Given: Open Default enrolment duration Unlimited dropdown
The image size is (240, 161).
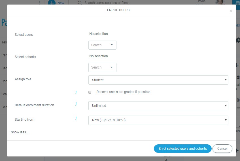Looking at the screenshot, I should (158, 106).
